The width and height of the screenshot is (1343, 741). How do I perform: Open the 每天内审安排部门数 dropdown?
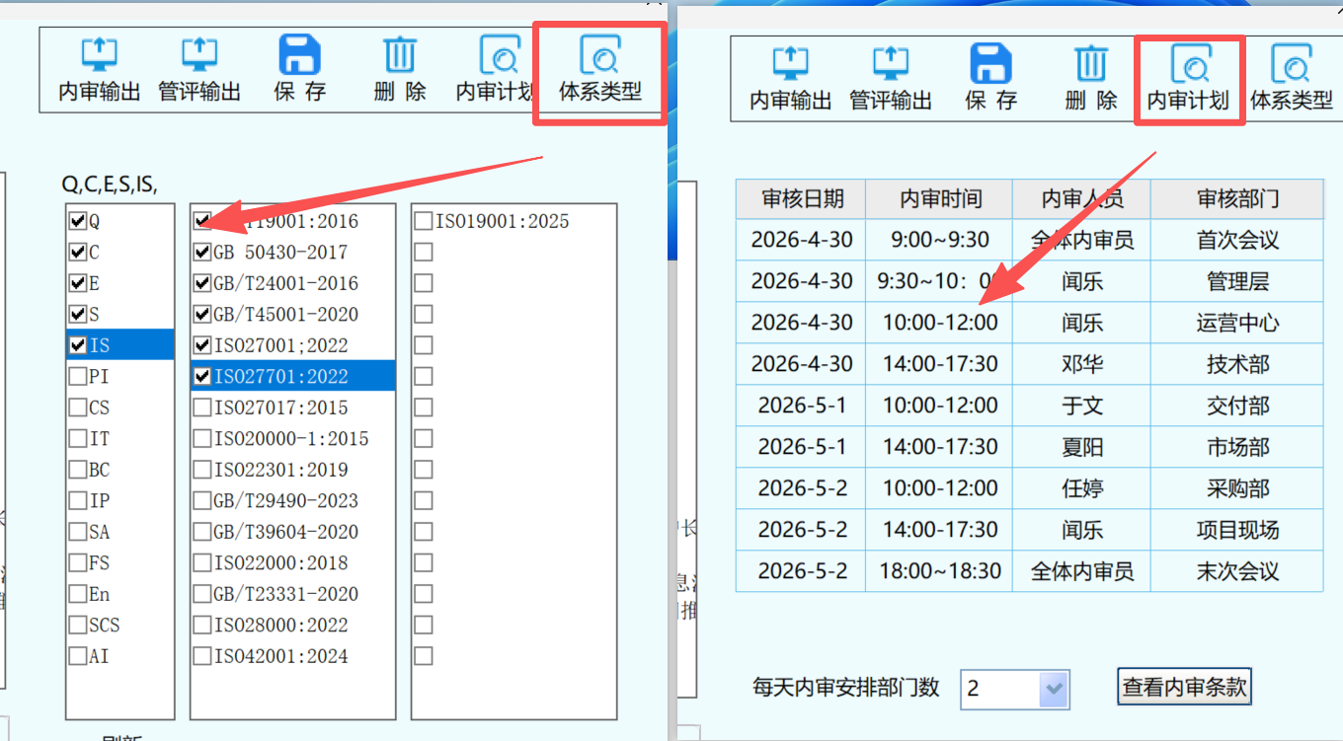click(1054, 689)
